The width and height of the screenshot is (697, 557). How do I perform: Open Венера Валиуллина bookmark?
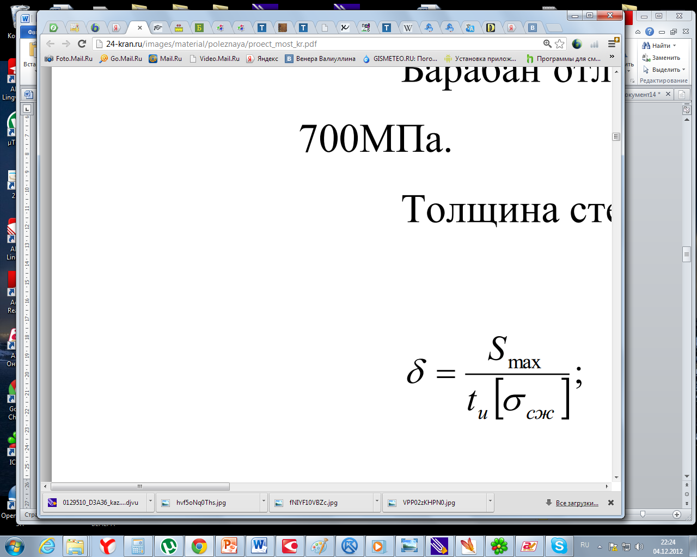coord(321,59)
